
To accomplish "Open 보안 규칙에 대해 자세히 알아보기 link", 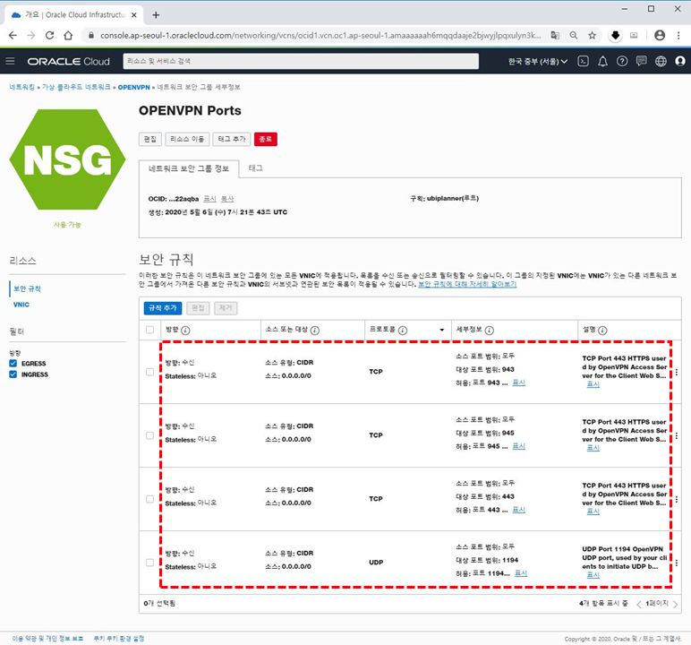I will pos(467,284).
